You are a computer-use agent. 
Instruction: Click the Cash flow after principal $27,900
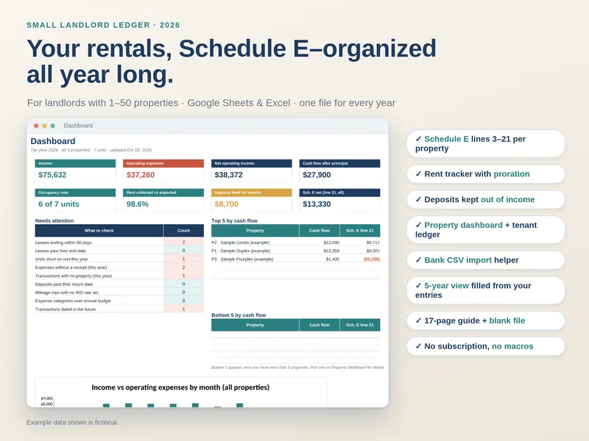(x=317, y=175)
